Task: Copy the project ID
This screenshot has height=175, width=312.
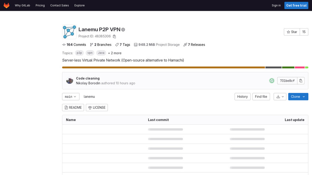Action: pos(114,36)
